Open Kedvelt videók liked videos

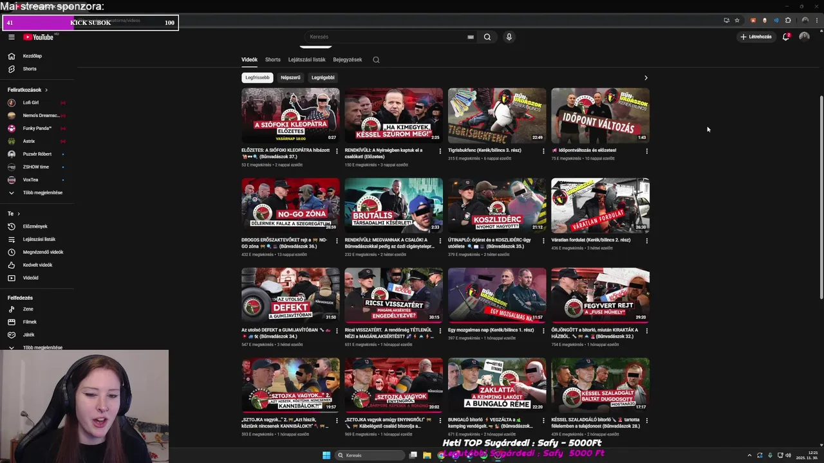pos(37,265)
